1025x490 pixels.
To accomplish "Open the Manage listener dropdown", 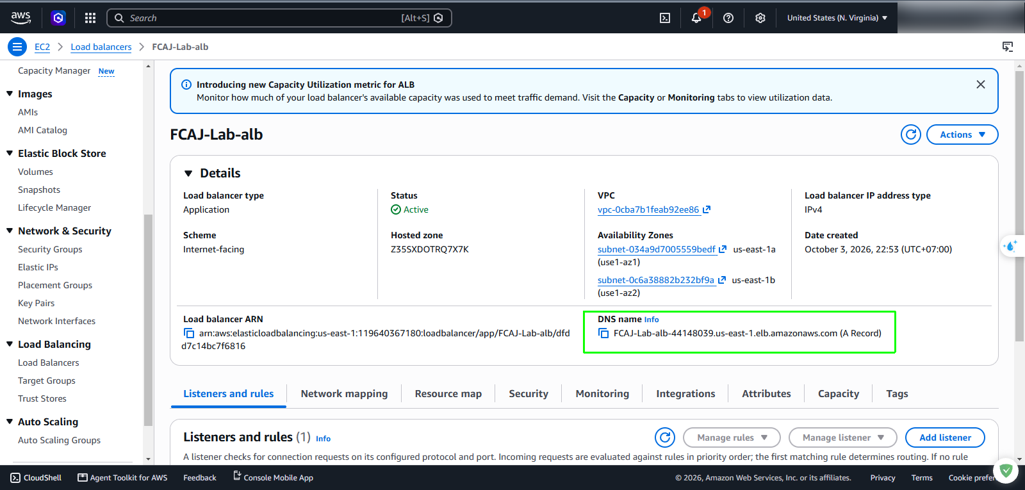I will tap(842, 437).
